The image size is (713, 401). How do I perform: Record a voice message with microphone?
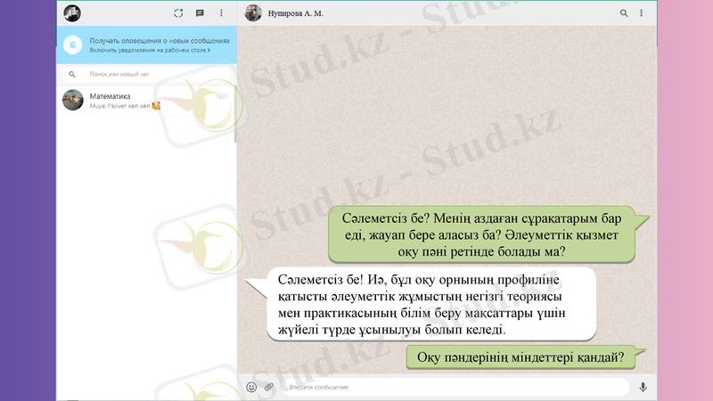(643, 387)
